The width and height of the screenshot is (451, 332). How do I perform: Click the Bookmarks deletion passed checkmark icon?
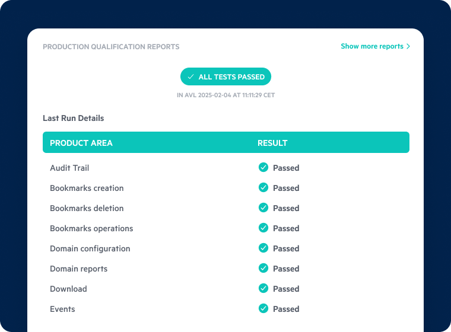click(x=263, y=208)
